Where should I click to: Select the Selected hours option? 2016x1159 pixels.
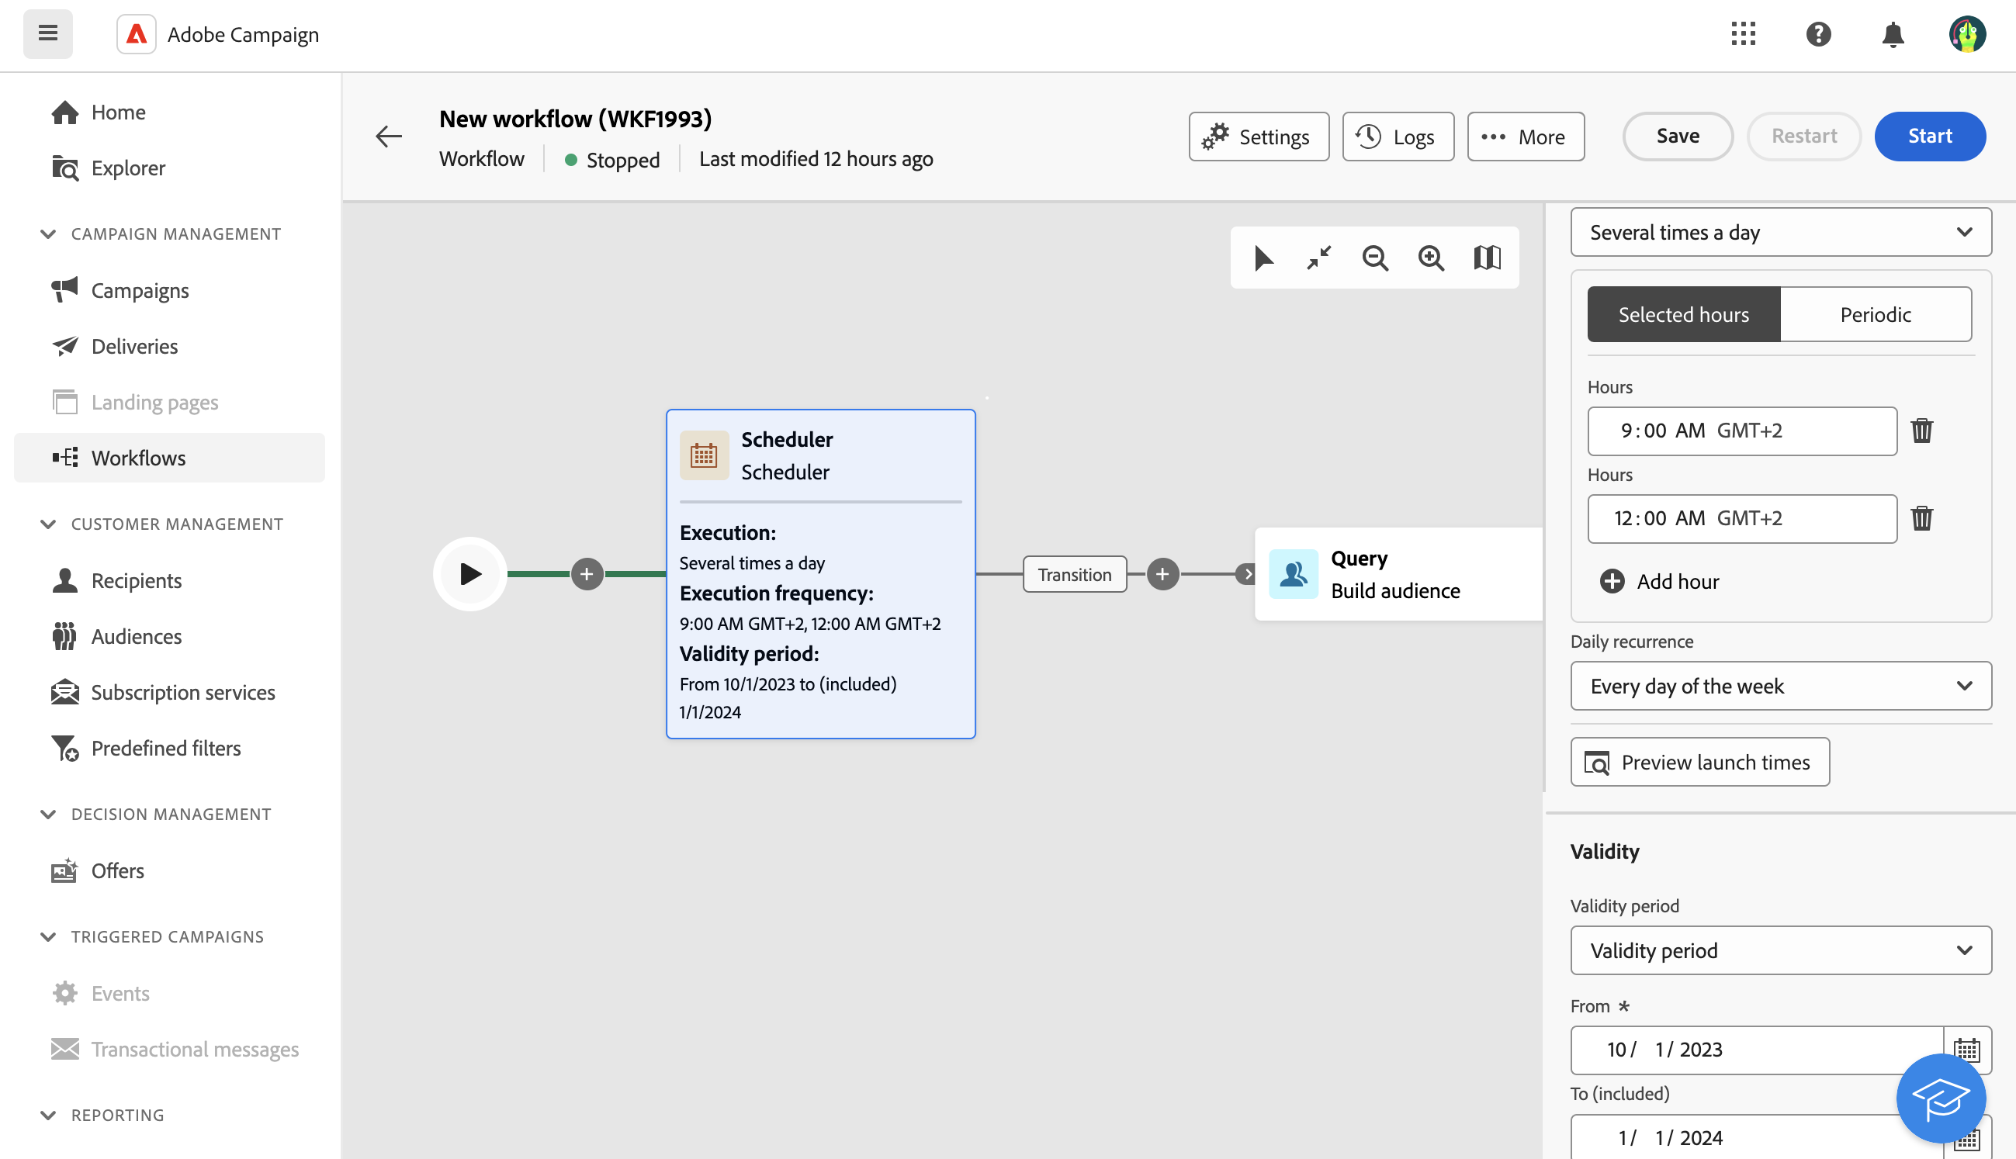[x=1683, y=314]
